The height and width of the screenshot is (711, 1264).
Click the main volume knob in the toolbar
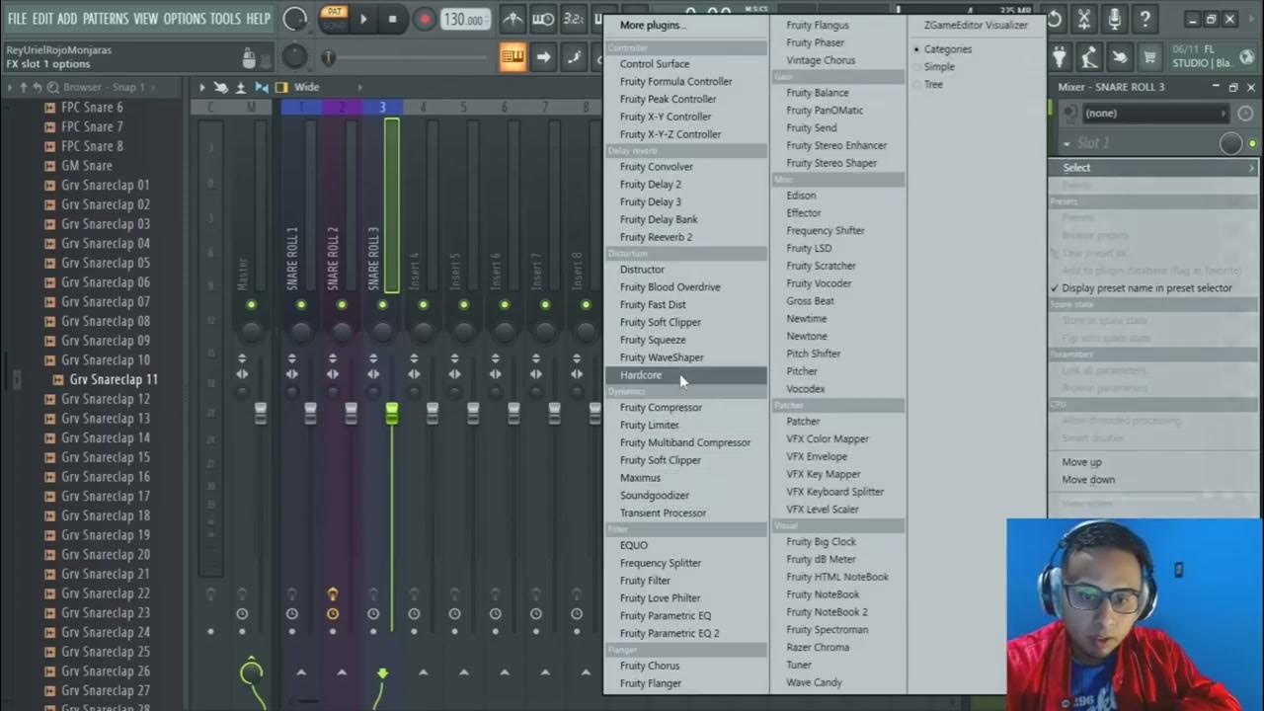click(x=294, y=19)
